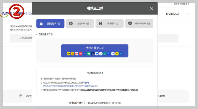Screen dimensions: 198x109
Task: Choose the 카카오페이로그인 tab
Action: click(139, 23)
